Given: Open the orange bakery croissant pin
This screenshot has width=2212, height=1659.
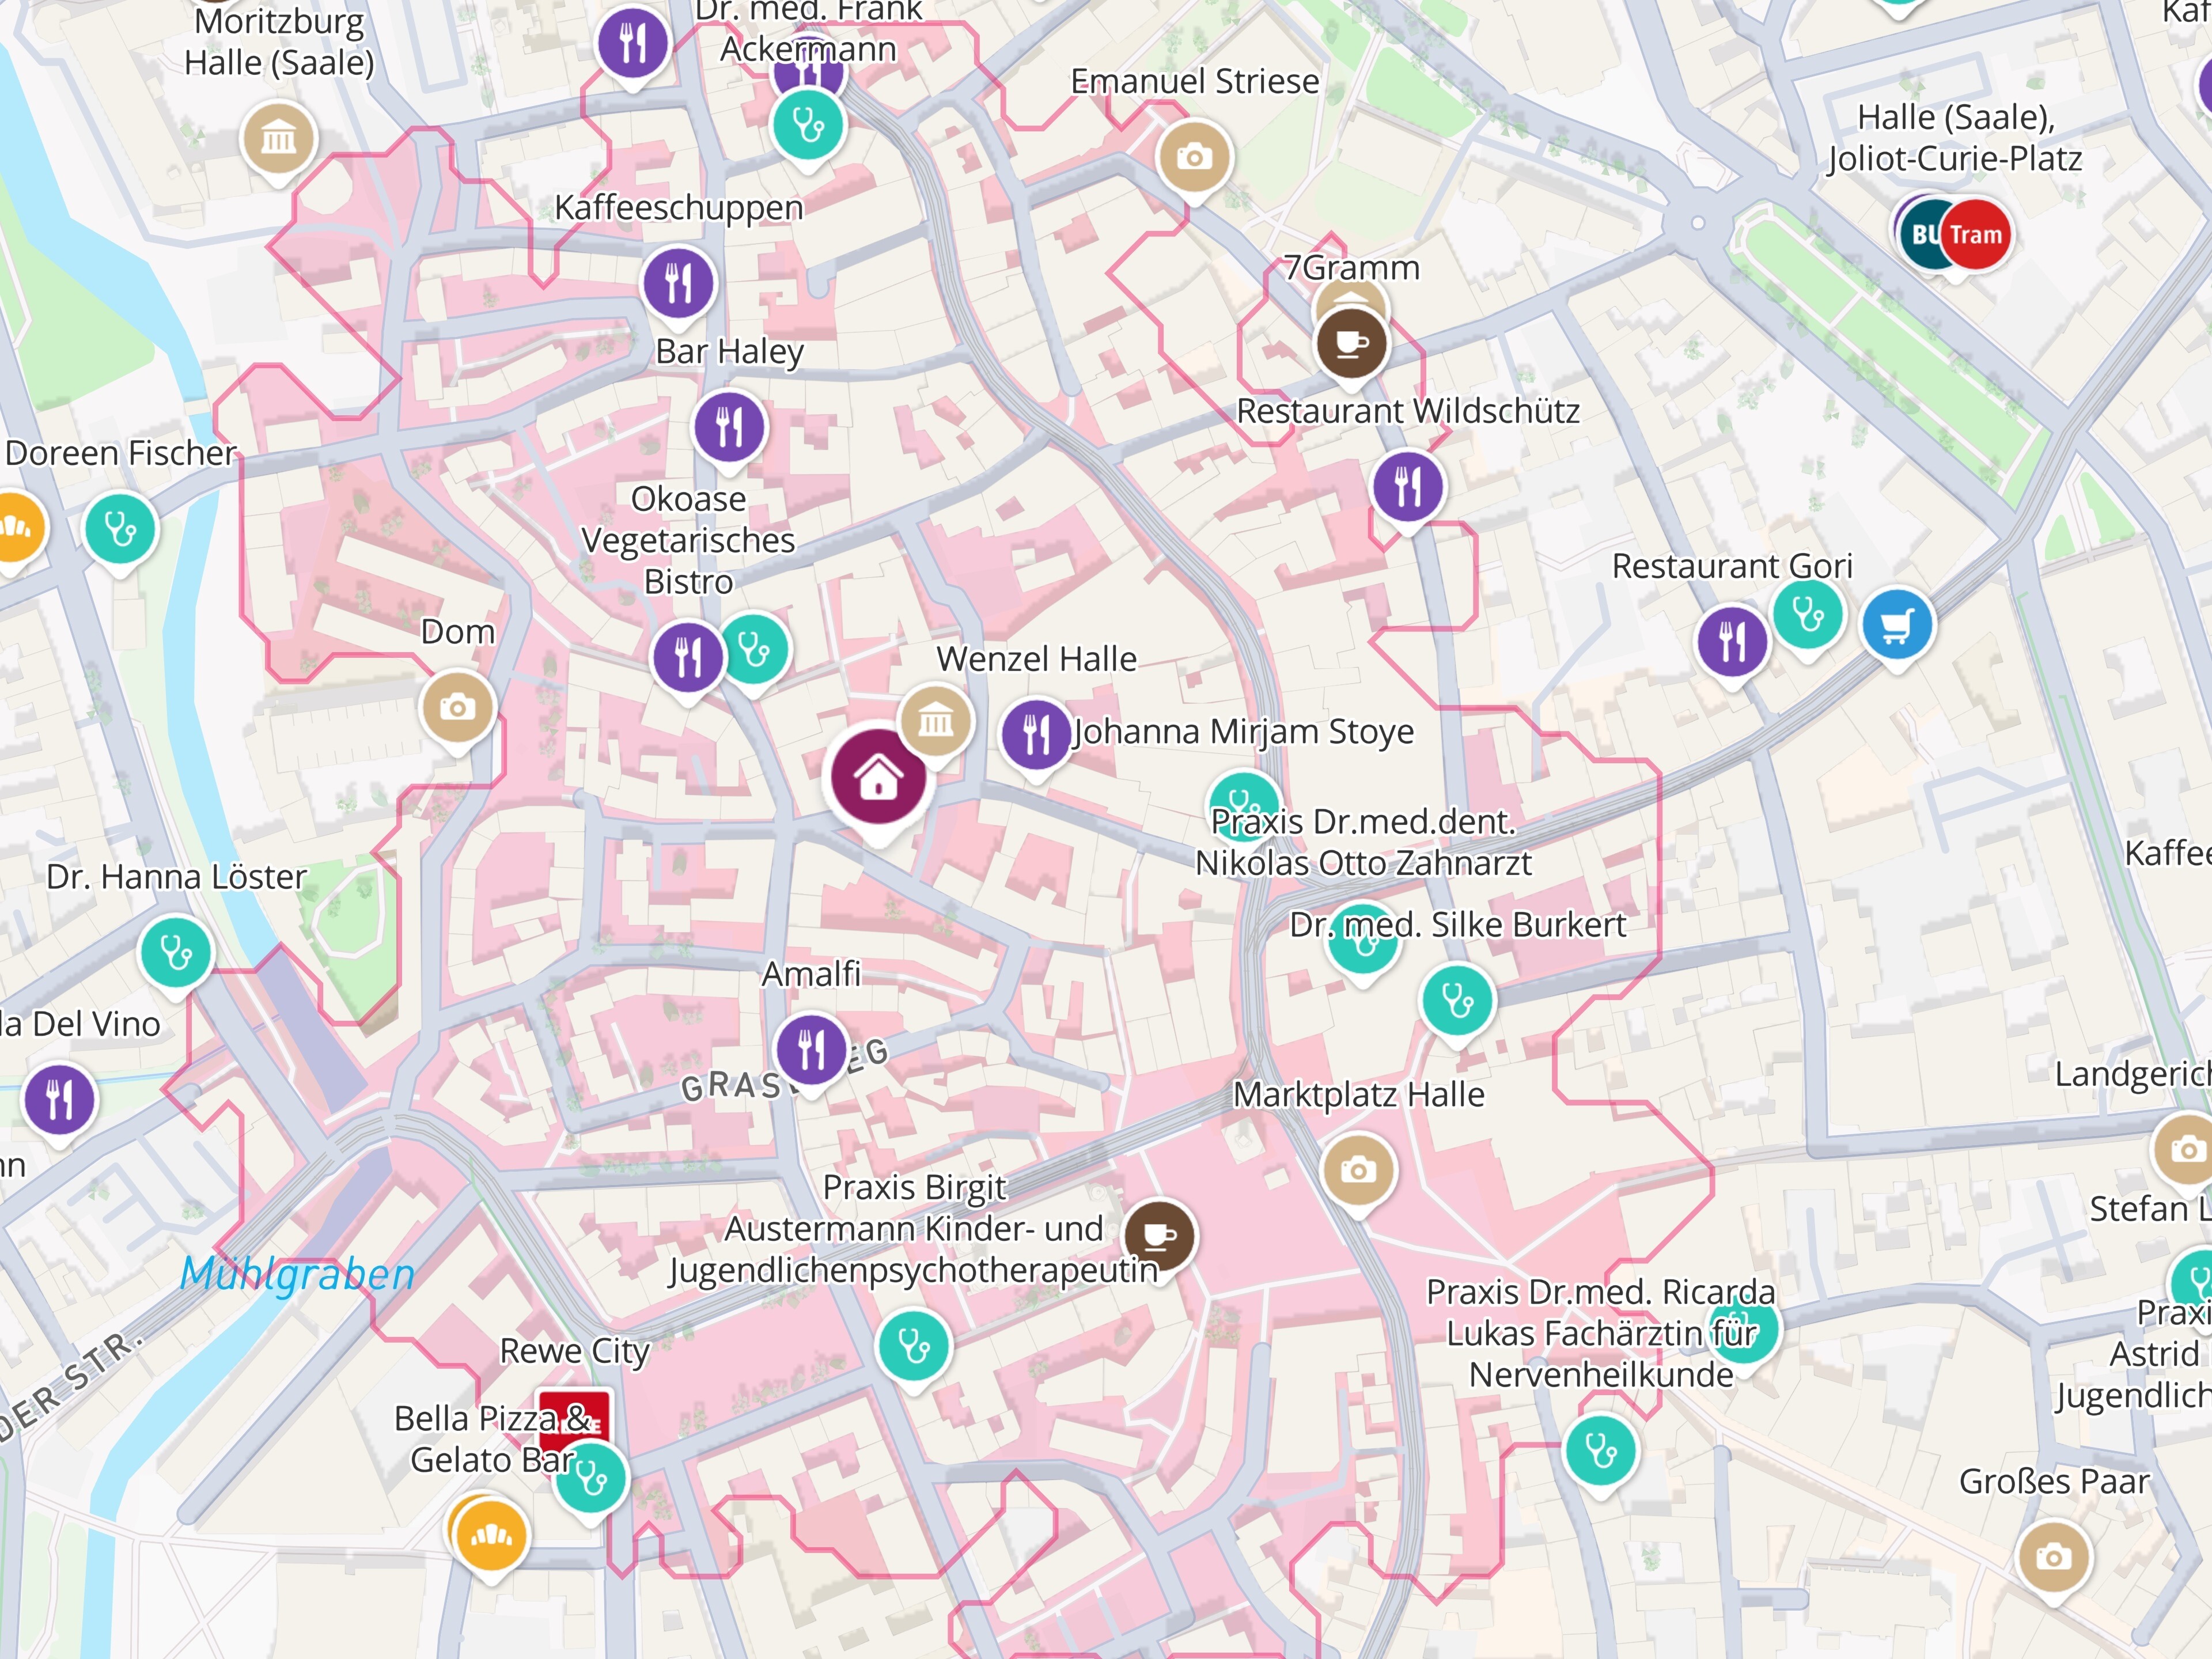Looking at the screenshot, I should click(x=490, y=1535).
